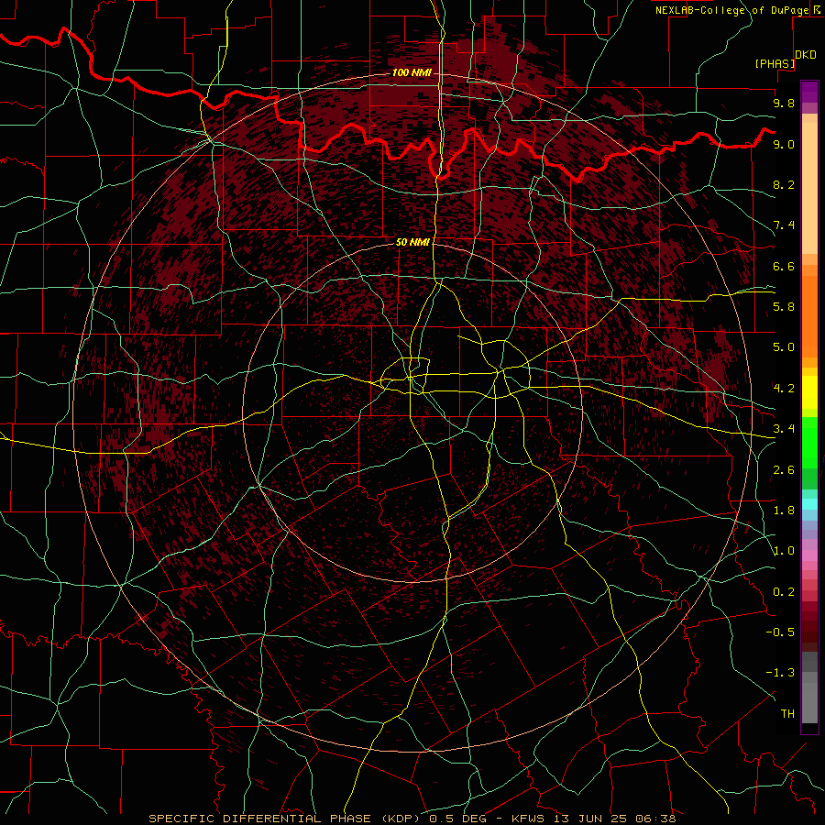The width and height of the screenshot is (825, 825).
Task: Click the 4.2 value on the color scale
Action: 784,389
